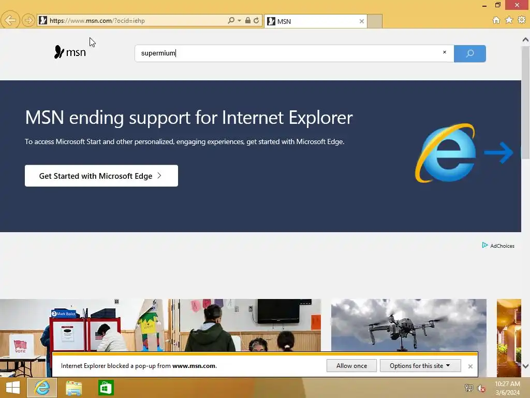
Task: Click the scrollbar up arrow
Action: pyautogui.click(x=525, y=40)
